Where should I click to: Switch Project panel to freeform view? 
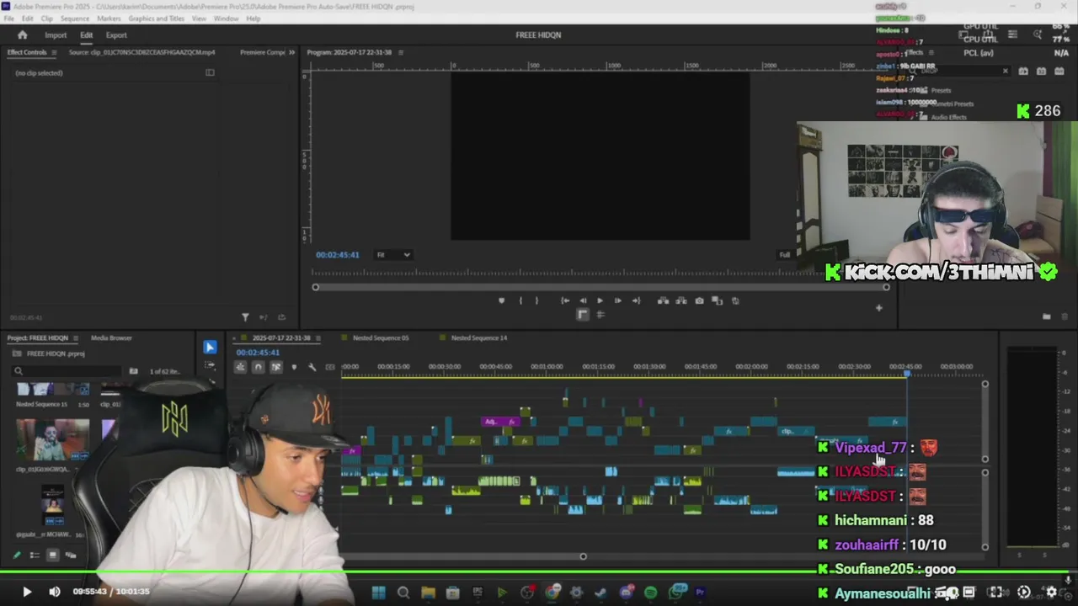71,555
